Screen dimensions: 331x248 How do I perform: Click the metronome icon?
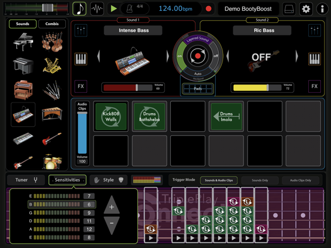click(x=129, y=8)
